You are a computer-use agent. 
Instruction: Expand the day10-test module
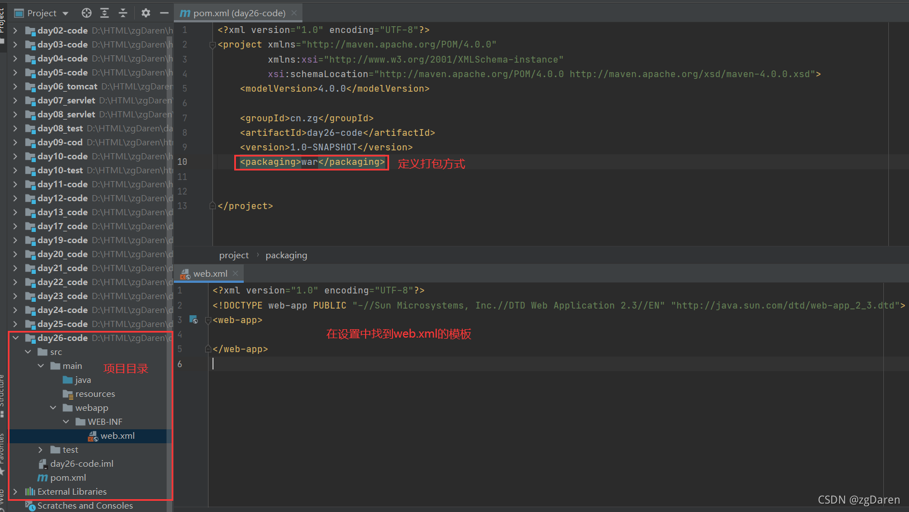click(15, 170)
